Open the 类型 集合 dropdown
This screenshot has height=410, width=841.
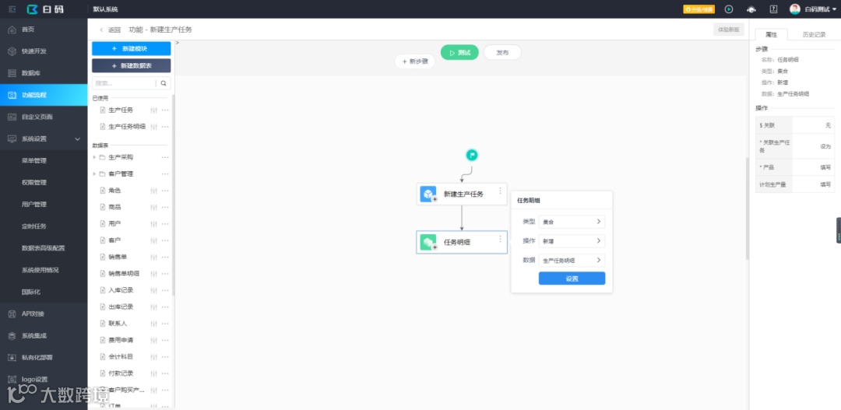pyautogui.click(x=572, y=222)
